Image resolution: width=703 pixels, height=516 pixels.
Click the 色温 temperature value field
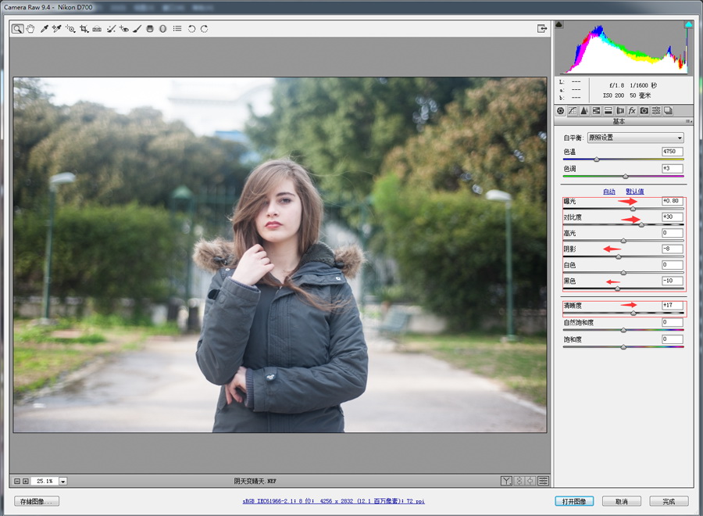click(x=672, y=152)
